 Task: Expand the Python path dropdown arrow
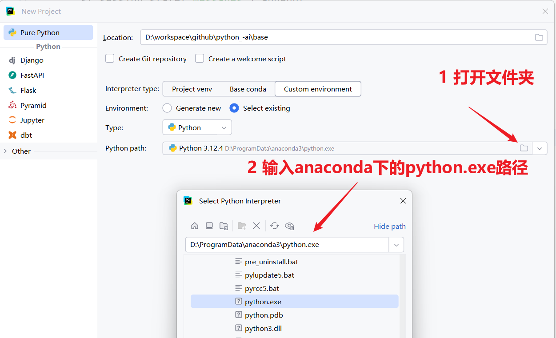pos(540,148)
